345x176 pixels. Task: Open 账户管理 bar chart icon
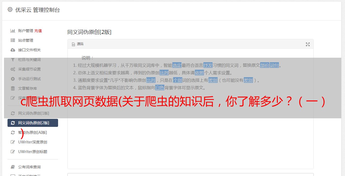point(13,31)
